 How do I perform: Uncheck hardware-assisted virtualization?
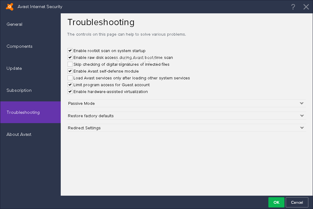click(x=70, y=91)
